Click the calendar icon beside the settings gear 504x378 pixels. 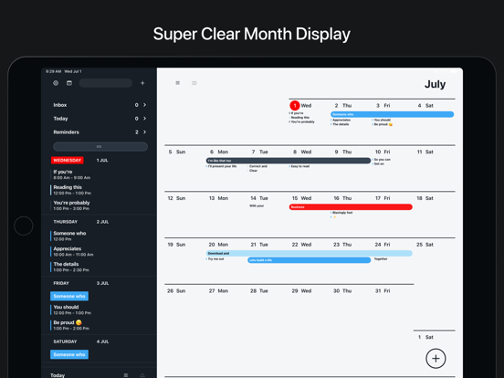(69, 83)
